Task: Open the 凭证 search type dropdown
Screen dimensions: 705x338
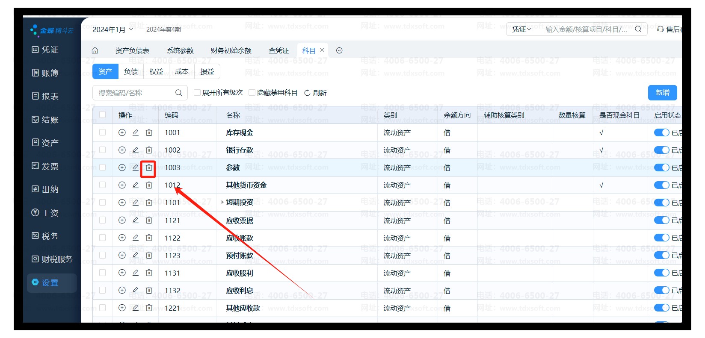Action: click(x=521, y=29)
